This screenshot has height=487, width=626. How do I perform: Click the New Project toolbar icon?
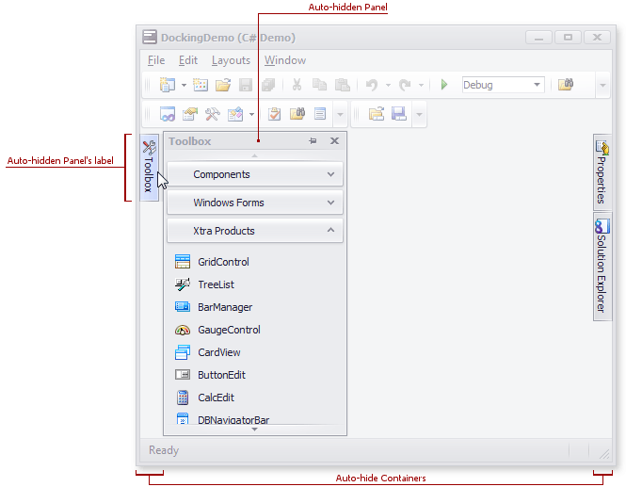pyautogui.click(x=167, y=85)
